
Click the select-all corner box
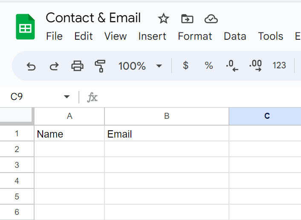coord(17,115)
